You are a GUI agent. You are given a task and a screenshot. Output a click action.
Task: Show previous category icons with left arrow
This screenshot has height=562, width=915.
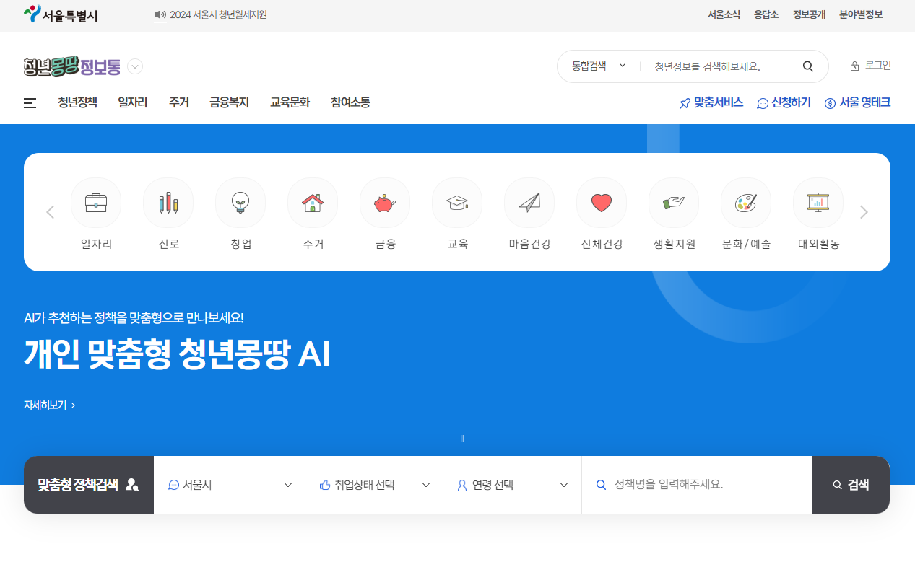click(51, 212)
